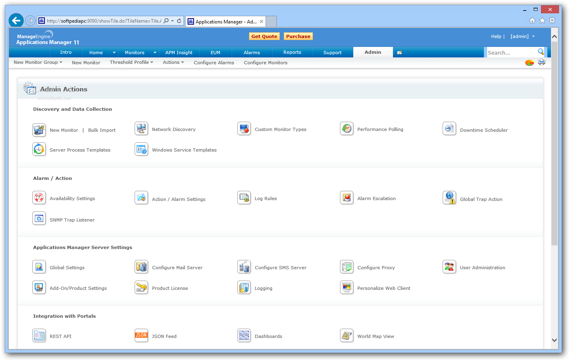The height and width of the screenshot is (361, 570).
Task: Open the SNMP Trap Listener icon
Action: tap(39, 219)
